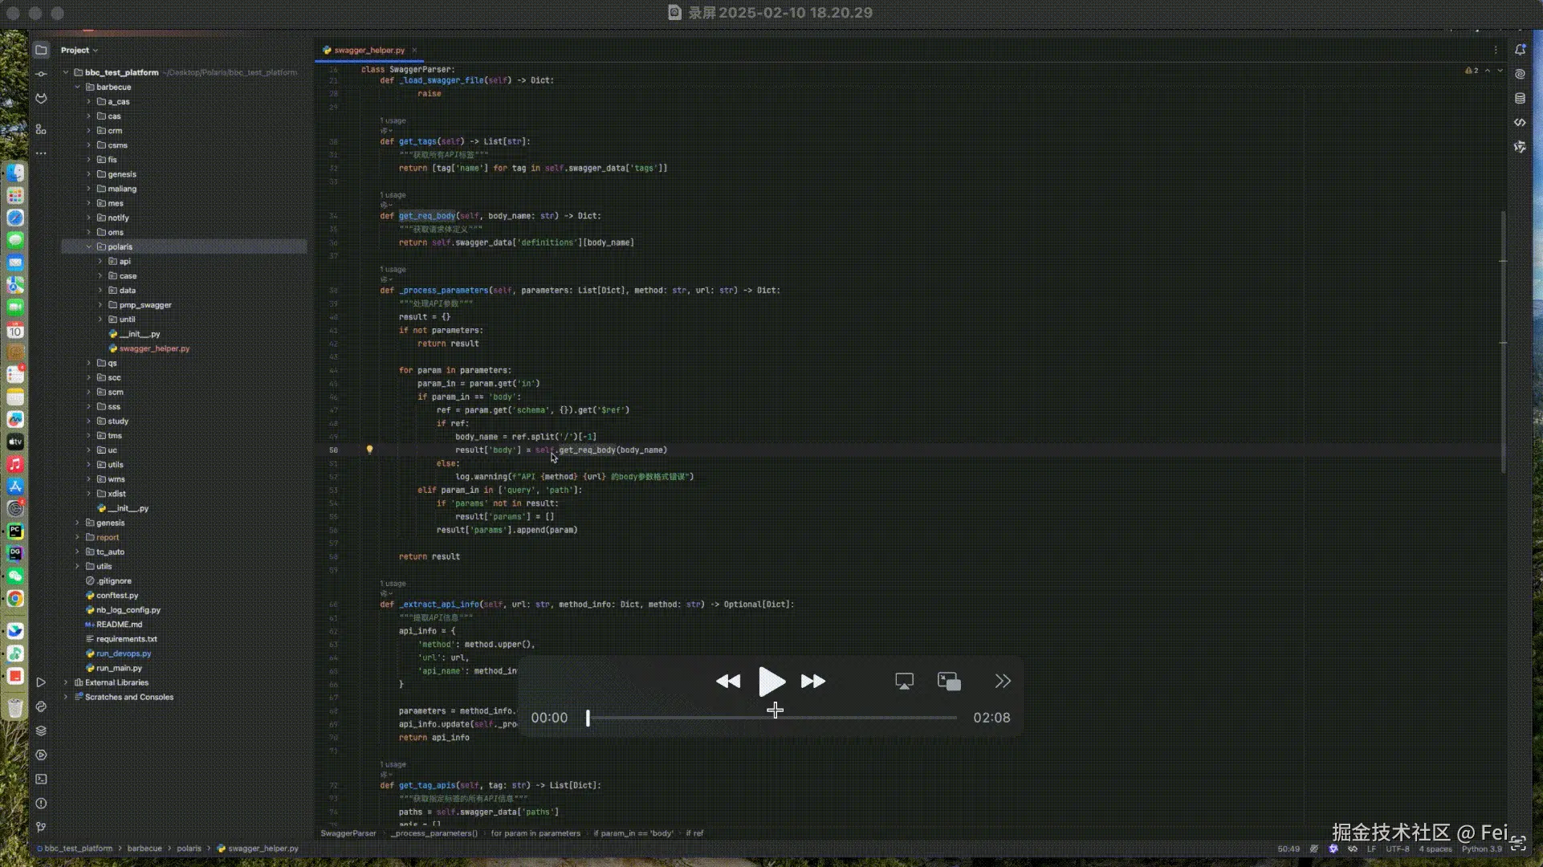1543x867 pixels.
Task: Open the Database tool window icon
Action: (1520, 98)
